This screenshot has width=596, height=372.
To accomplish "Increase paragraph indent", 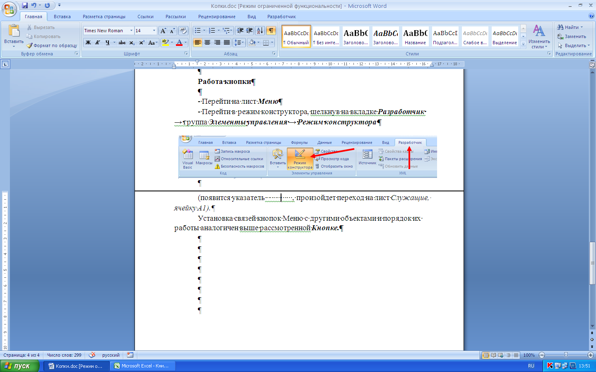I will coord(250,31).
